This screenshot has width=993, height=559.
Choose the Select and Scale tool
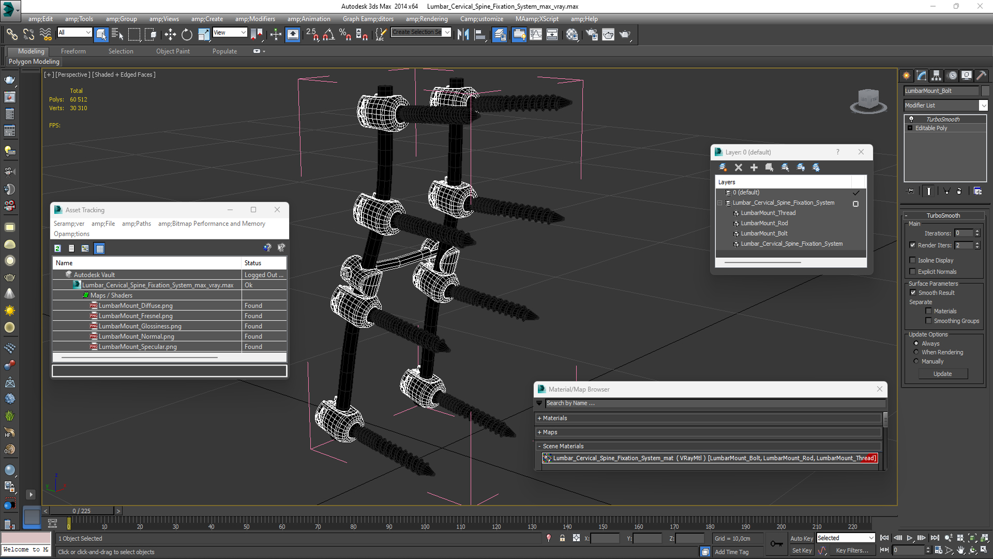(204, 35)
